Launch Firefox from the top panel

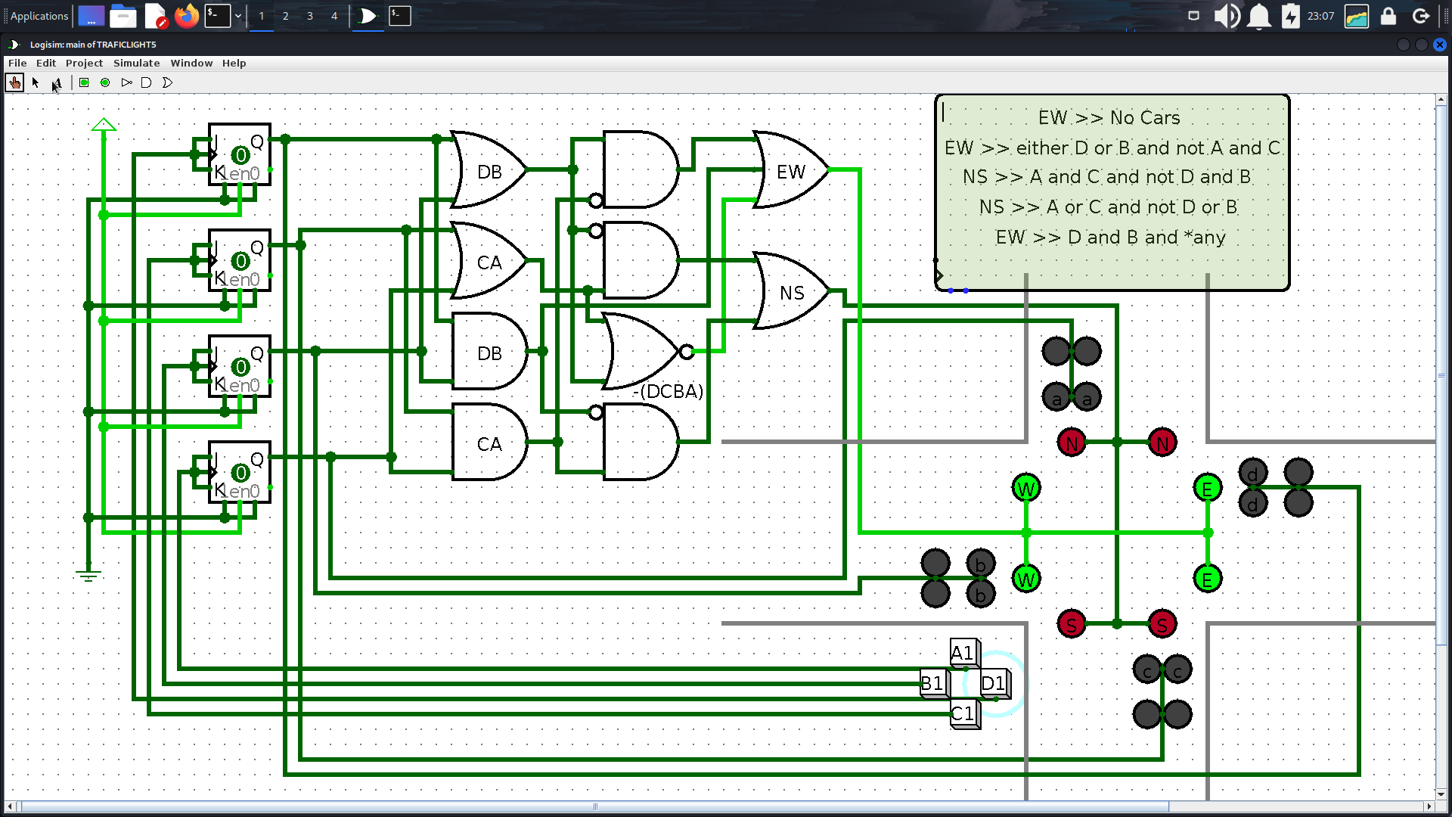pos(186,16)
